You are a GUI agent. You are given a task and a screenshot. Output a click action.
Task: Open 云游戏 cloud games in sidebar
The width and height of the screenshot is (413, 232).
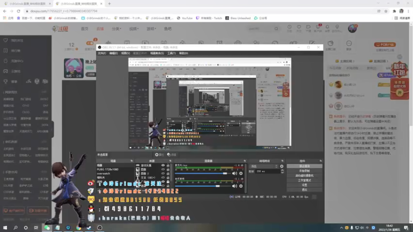click(x=15, y=71)
